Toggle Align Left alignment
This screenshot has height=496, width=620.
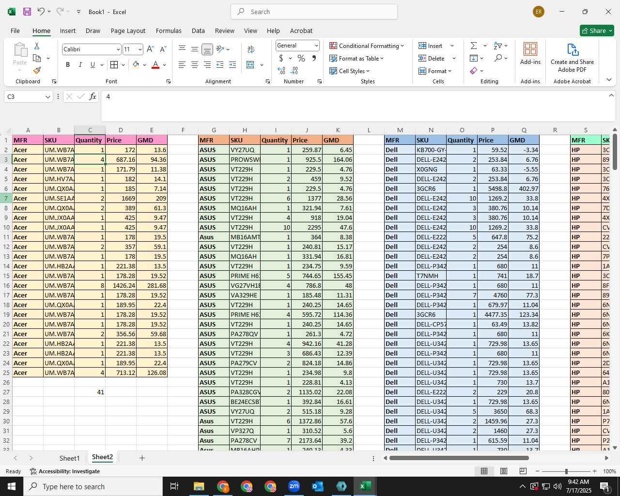pos(182,65)
